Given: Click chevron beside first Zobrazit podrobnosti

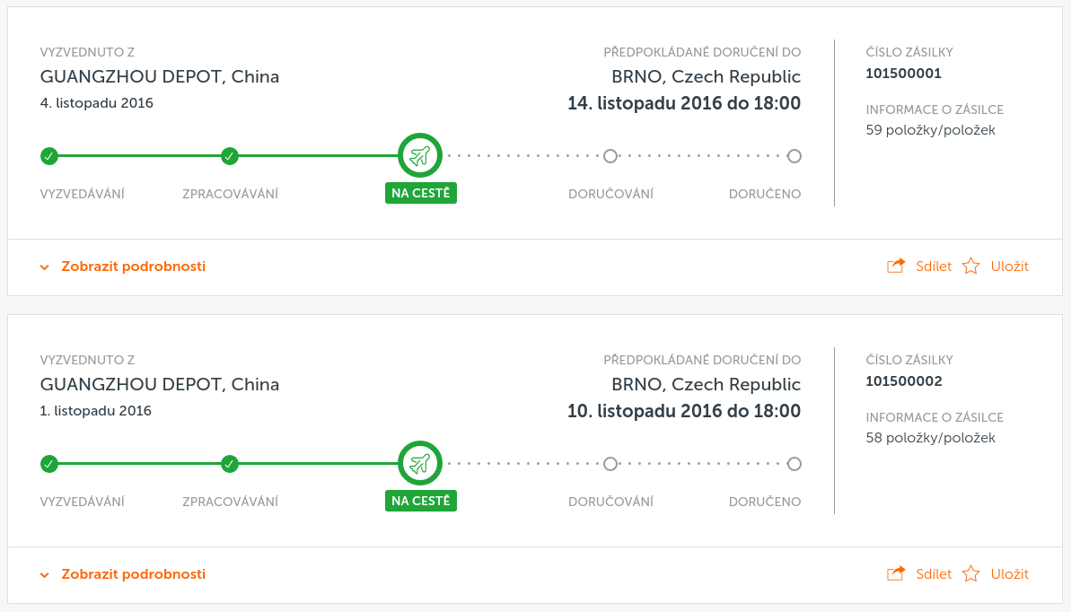Looking at the screenshot, I should click(x=44, y=267).
